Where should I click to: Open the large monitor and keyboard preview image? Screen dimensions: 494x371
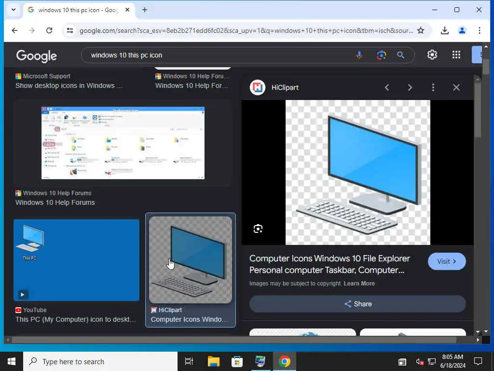pyautogui.click(x=357, y=172)
